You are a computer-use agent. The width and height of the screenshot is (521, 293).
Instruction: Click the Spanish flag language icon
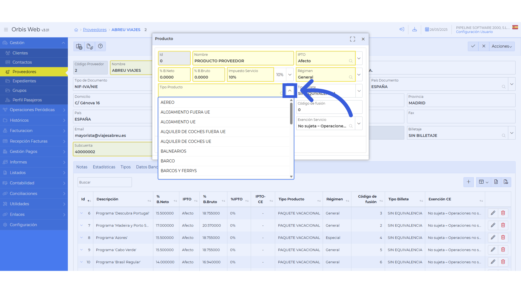coord(515,27)
